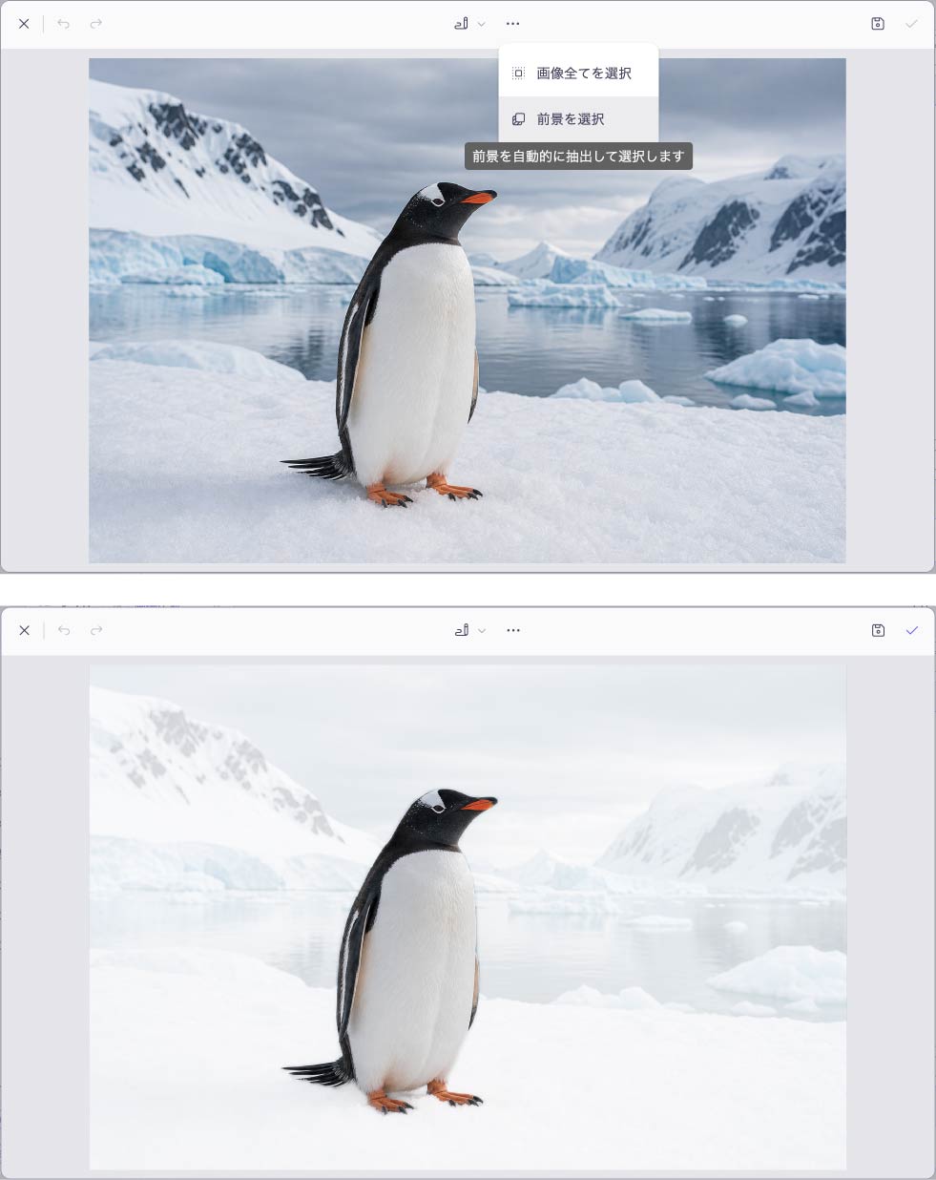Click undo arrow in lower editor

pyautogui.click(x=64, y=630)
